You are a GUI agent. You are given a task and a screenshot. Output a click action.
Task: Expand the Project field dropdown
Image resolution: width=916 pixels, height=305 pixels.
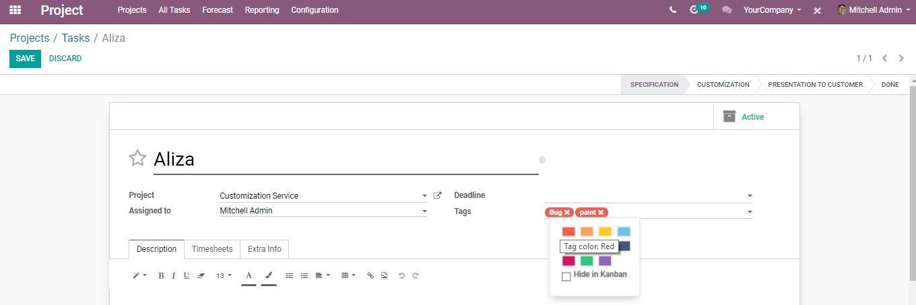tap(424, 196)
